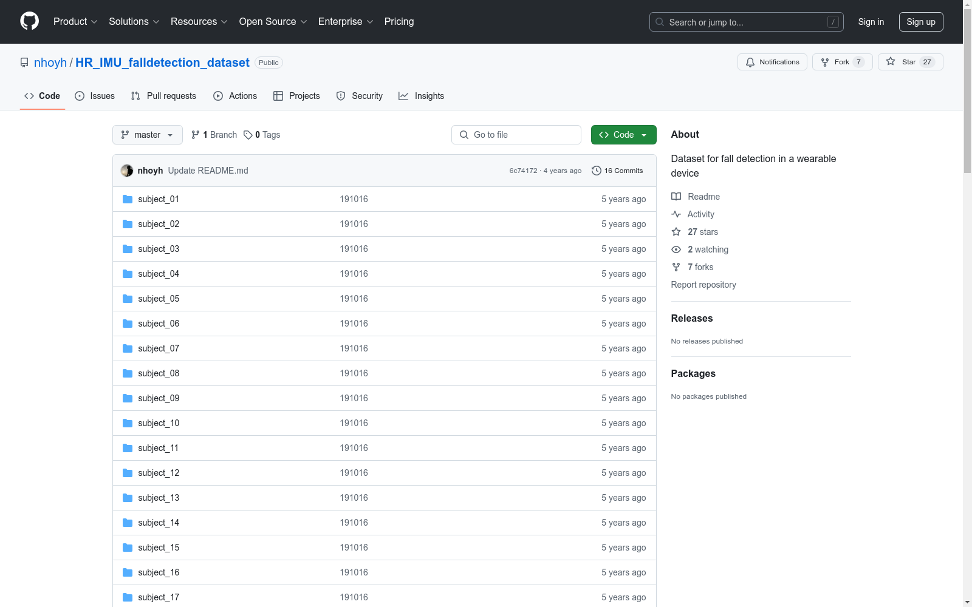972x607 pixels.
Task: Open the commit history clock icon
Action: [597, 171]
